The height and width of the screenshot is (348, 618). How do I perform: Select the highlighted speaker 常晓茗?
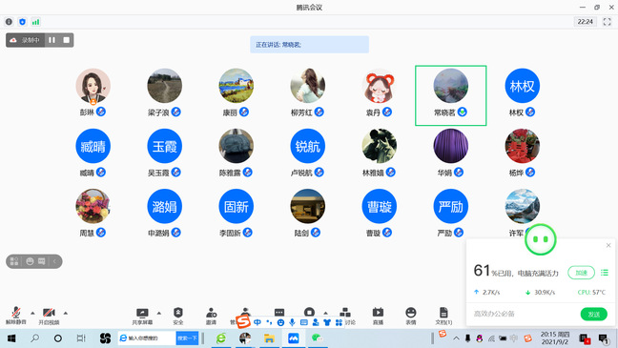tap(450, 95)
